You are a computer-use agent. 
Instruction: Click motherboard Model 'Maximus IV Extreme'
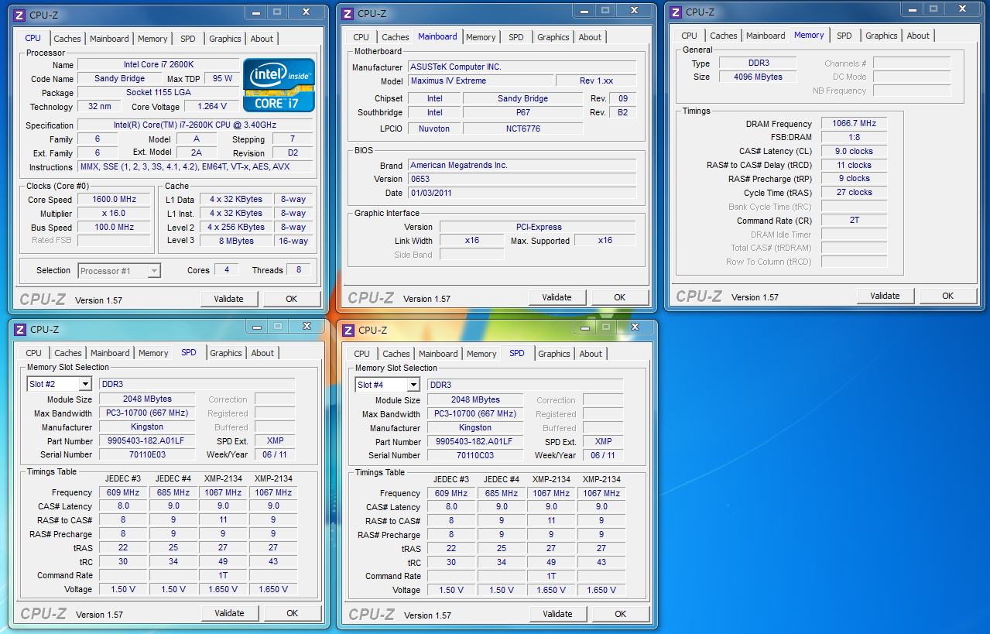coord(481,81)
